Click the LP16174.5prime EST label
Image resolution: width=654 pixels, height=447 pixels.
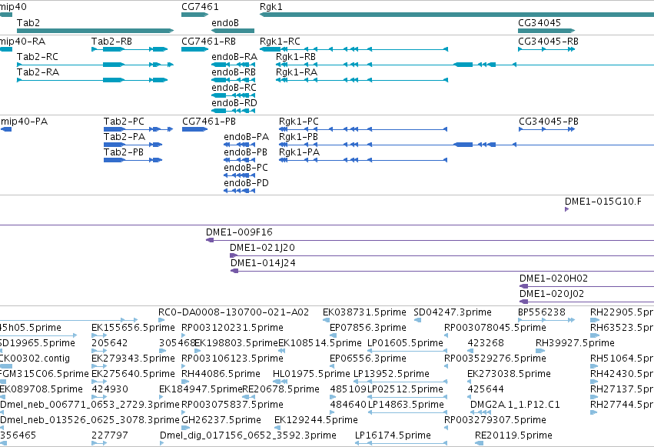tap(393, 435)
